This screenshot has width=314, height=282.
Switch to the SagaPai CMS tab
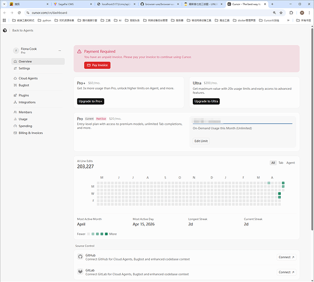point(72,4)
